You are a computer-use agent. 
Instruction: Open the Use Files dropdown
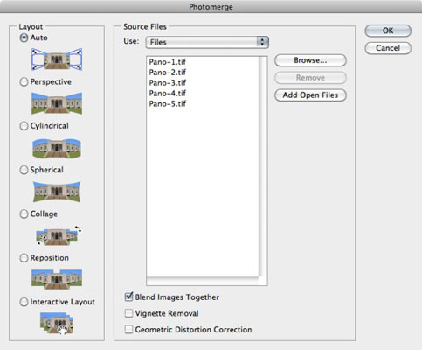click(x=207, y=42)
